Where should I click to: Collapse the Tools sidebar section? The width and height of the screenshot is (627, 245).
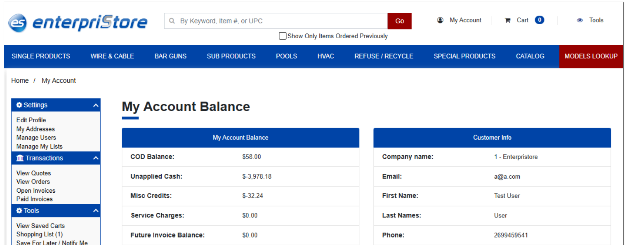(96, 211)
